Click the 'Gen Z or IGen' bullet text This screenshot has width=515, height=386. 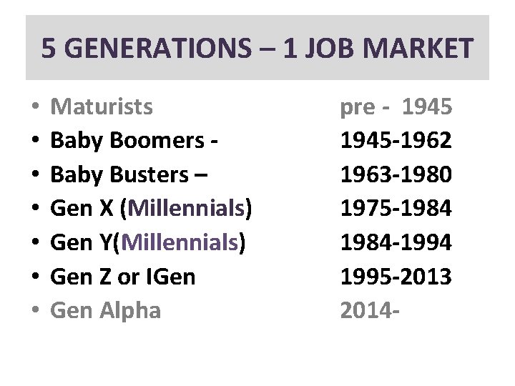coord(124,277)
